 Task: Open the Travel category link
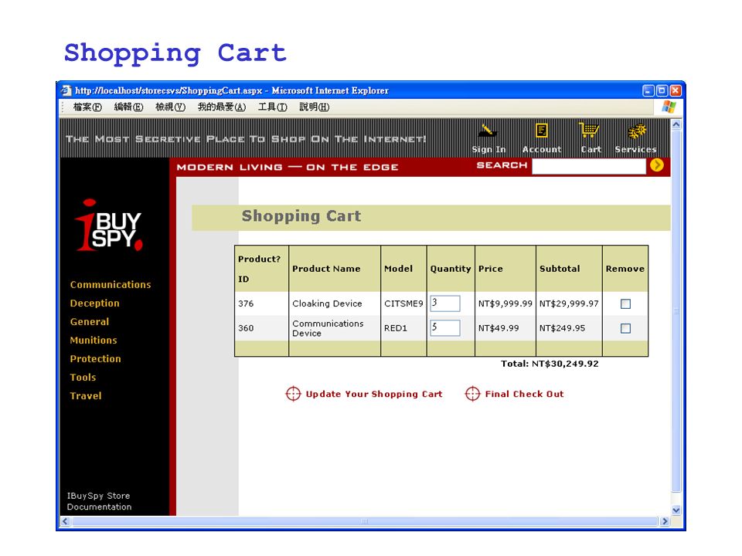(86, 395)
